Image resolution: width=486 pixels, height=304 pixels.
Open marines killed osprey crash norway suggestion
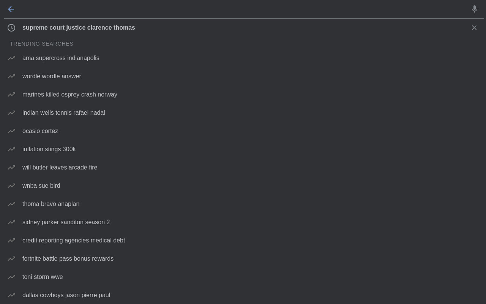click(x=243, y=95)
